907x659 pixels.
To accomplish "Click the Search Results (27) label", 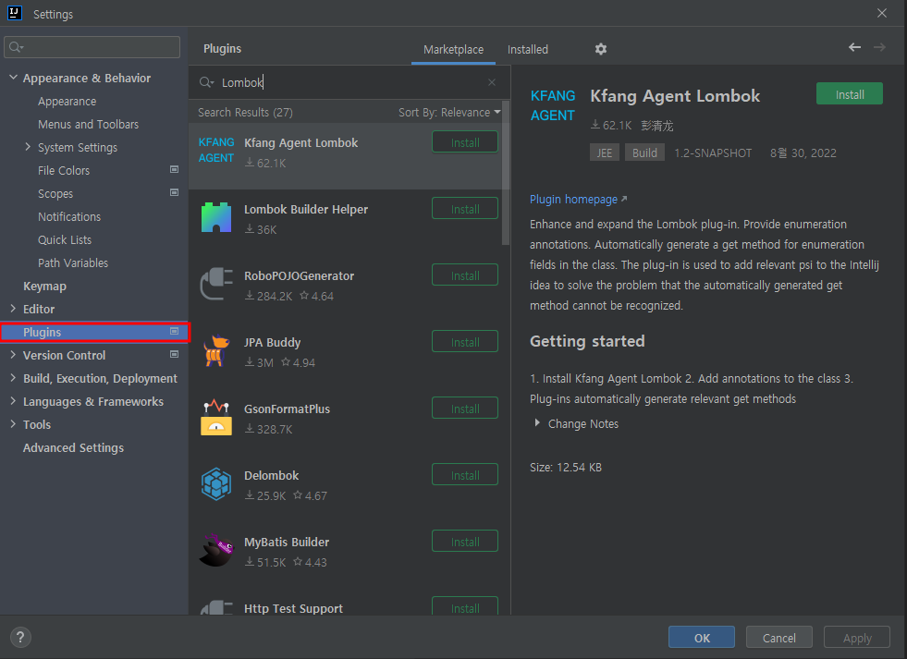I will point(245,112).
